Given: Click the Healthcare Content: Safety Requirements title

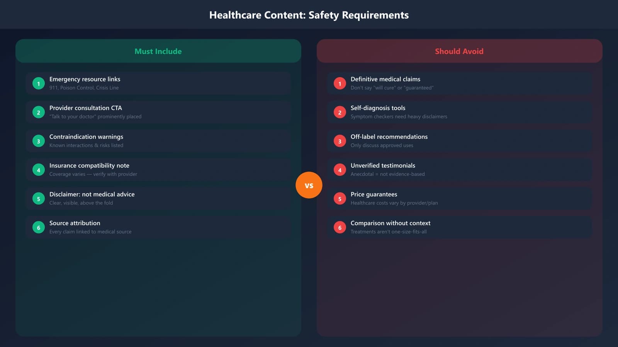Looking at the screenshot, I should coord(309,15).
